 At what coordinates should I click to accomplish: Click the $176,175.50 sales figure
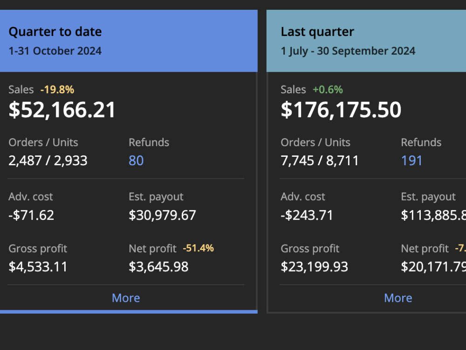point(341,110)
